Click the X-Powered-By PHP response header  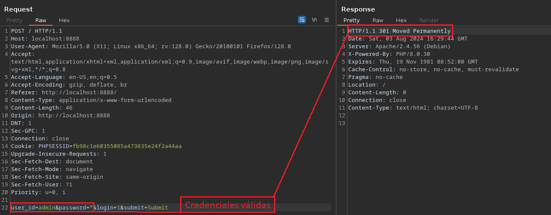[389, 54]
